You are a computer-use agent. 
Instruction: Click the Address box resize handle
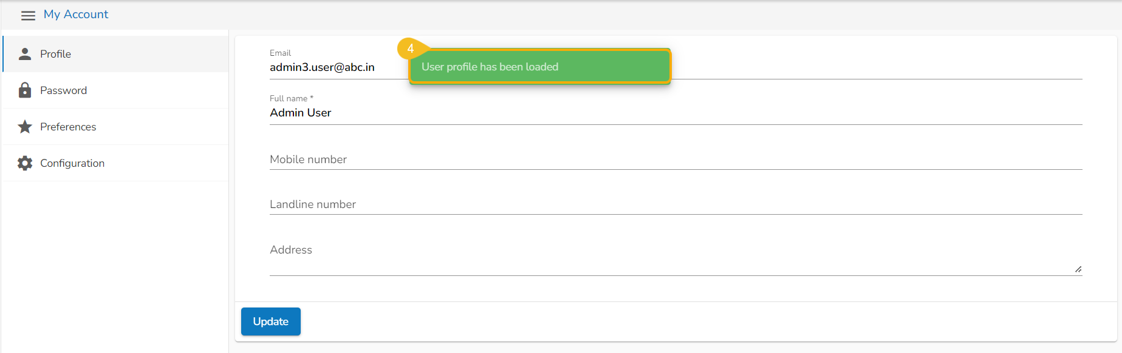pyautogui.click(x=1078, y=269)
